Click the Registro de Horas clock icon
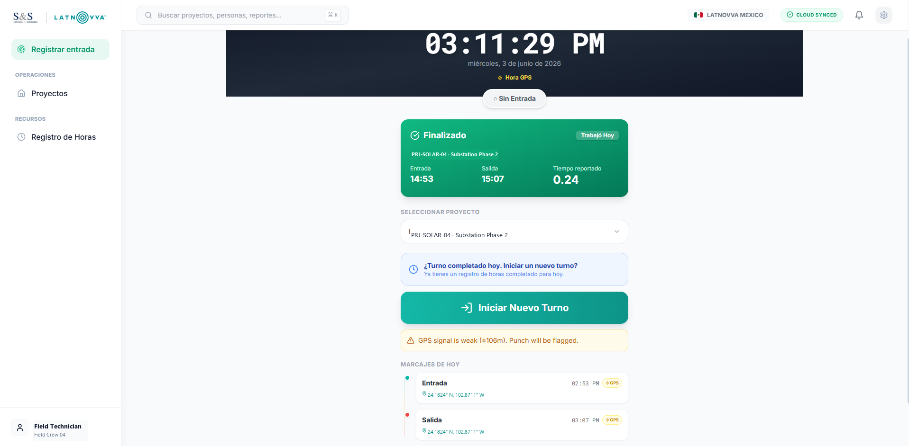The image size is (909, 446). (x=21, y=137)
